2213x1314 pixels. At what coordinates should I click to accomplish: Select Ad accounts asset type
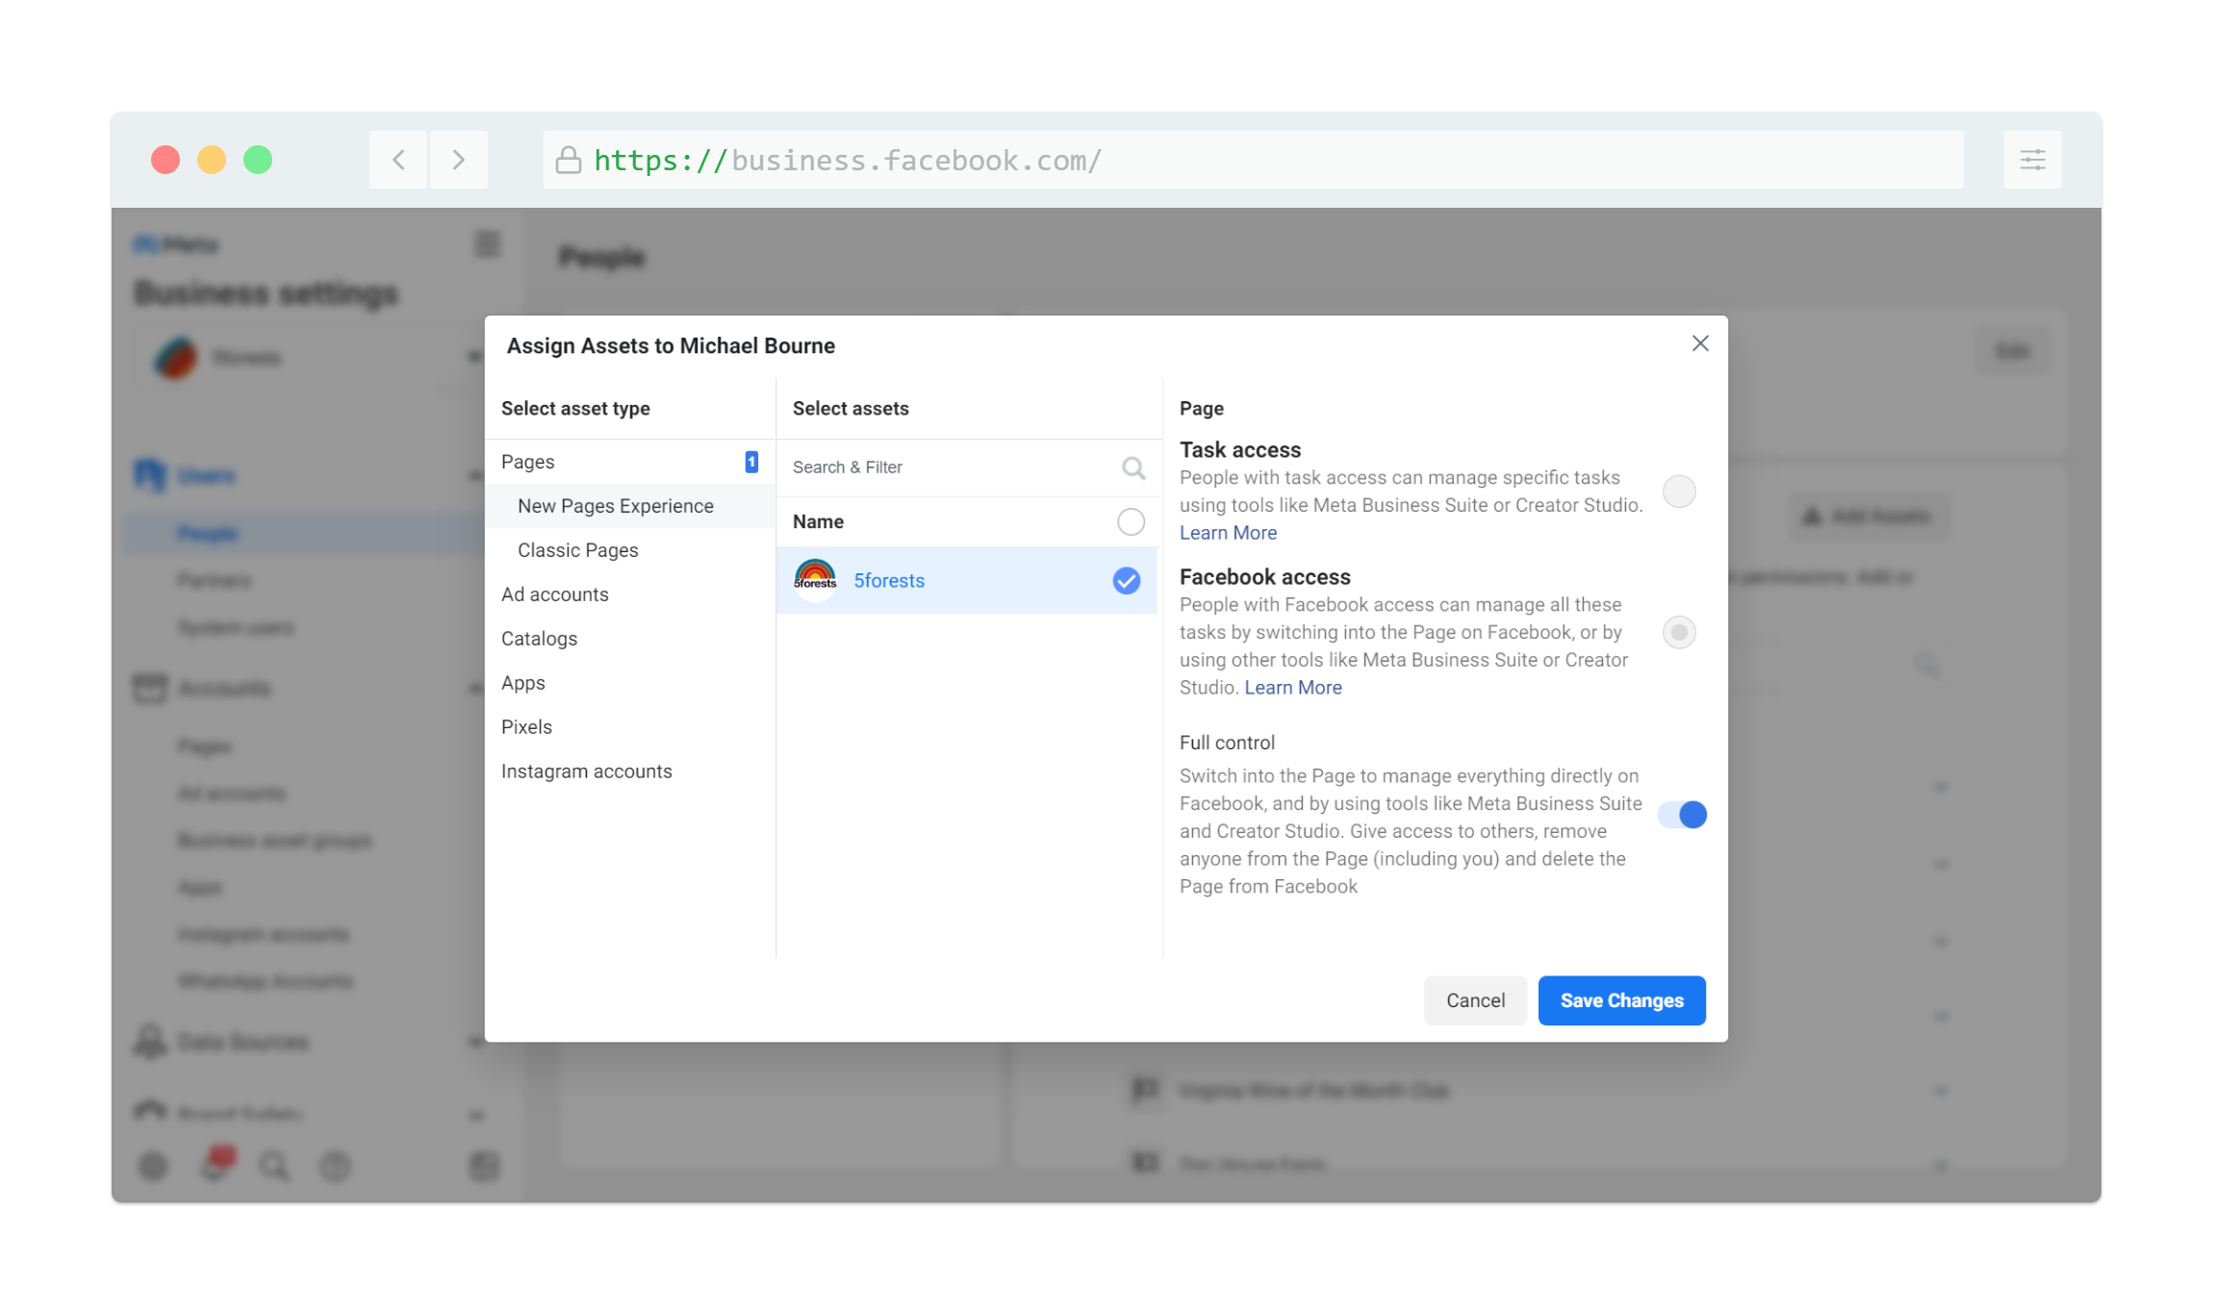(629, 594)
